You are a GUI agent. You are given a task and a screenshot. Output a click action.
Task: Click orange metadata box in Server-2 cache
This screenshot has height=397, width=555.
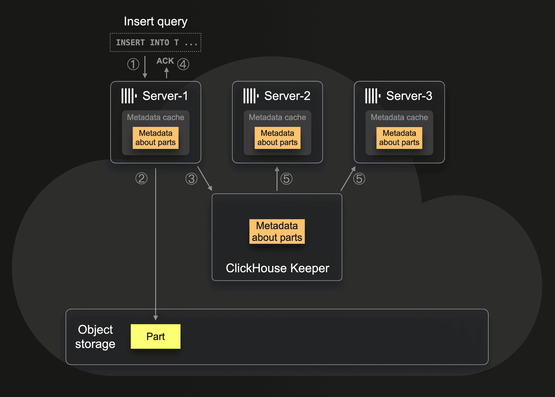pyautogui.click(x=277, y=138)
